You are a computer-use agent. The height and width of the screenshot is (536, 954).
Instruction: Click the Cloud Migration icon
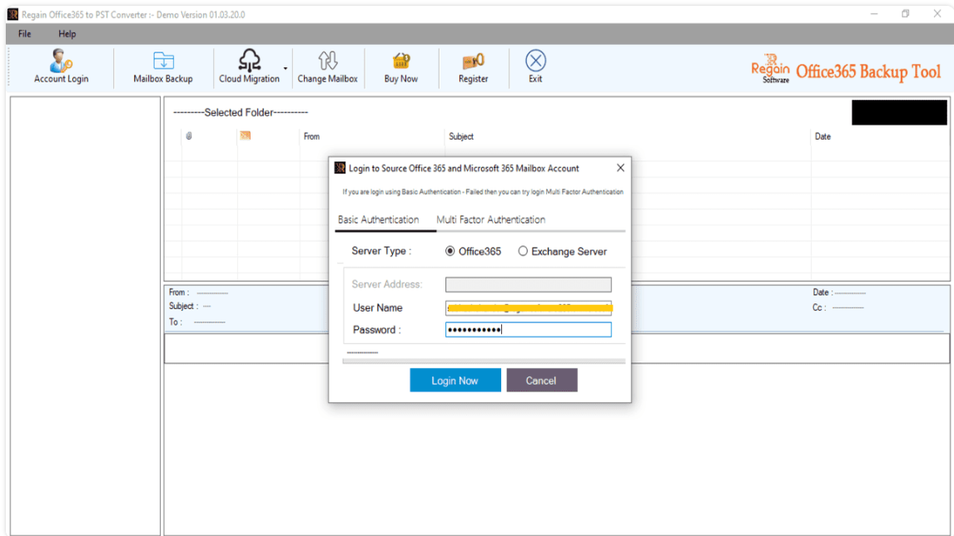[x=249, y=66]
